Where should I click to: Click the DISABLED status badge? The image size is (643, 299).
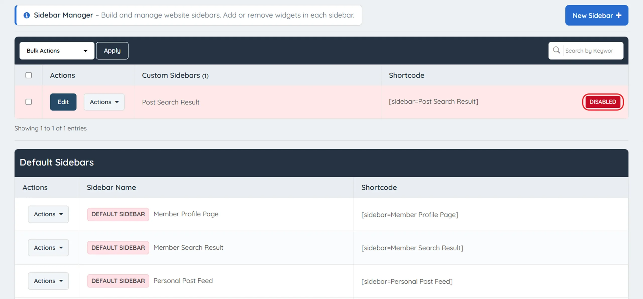click(603, 102)
